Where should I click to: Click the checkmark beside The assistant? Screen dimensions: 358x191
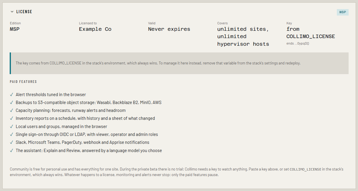(11, 151)
